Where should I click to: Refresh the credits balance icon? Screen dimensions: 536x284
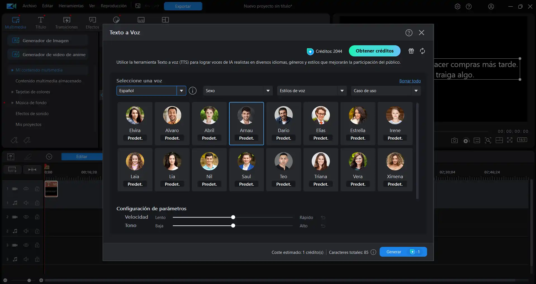click(x=422, y=51)
